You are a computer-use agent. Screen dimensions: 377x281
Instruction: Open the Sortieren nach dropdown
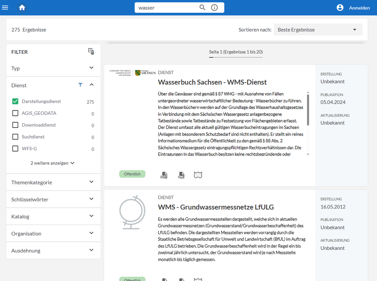coord(317,30)
